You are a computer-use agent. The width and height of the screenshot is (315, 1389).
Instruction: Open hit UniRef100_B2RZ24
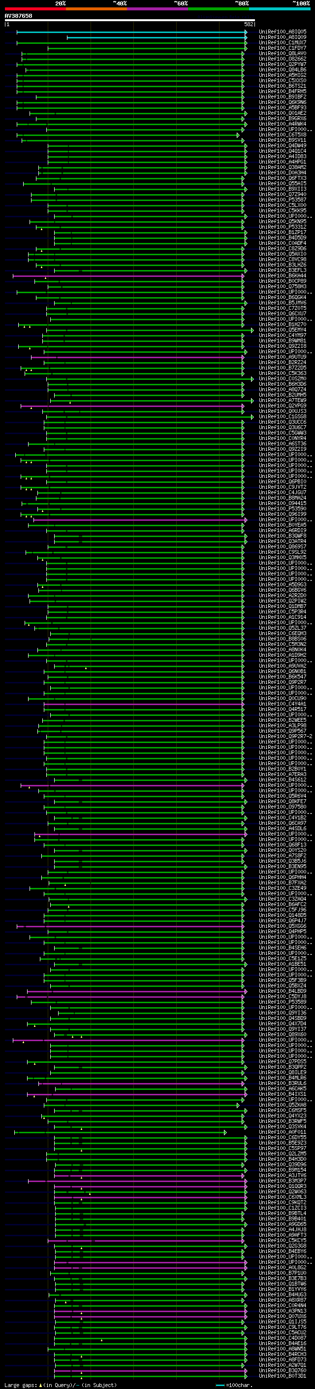283,362
